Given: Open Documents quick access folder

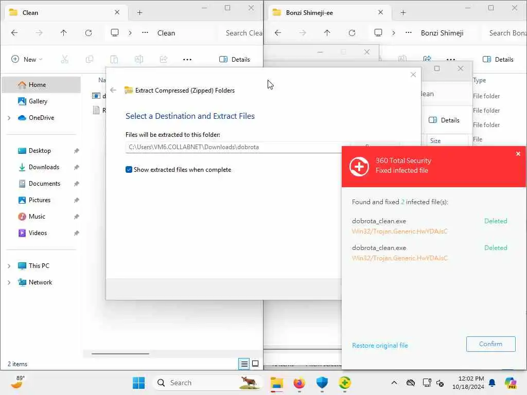Looking at the screenshot, I should click(44, 184).
